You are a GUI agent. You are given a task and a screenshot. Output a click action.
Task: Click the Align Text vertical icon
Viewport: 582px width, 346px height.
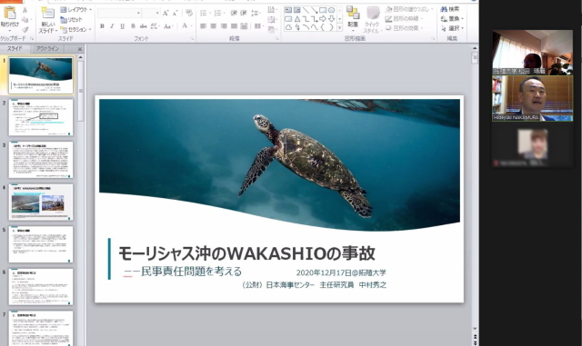click(272, 20)
